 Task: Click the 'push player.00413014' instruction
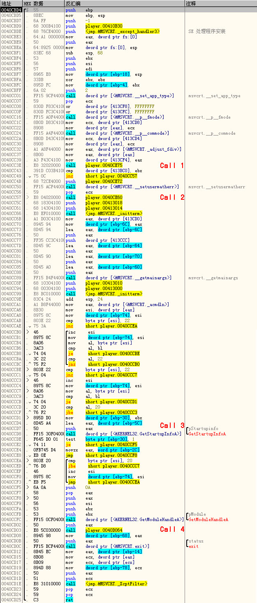click(94, 208)
